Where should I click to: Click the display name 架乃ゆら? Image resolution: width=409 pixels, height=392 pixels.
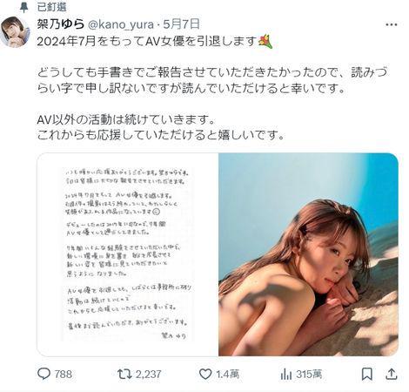pos(60,24)
